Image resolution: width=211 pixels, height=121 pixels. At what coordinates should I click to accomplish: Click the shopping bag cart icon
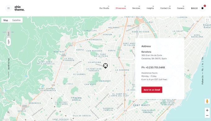(202, 8)
